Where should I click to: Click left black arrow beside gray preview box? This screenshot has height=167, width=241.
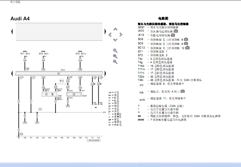click(12, 32)
